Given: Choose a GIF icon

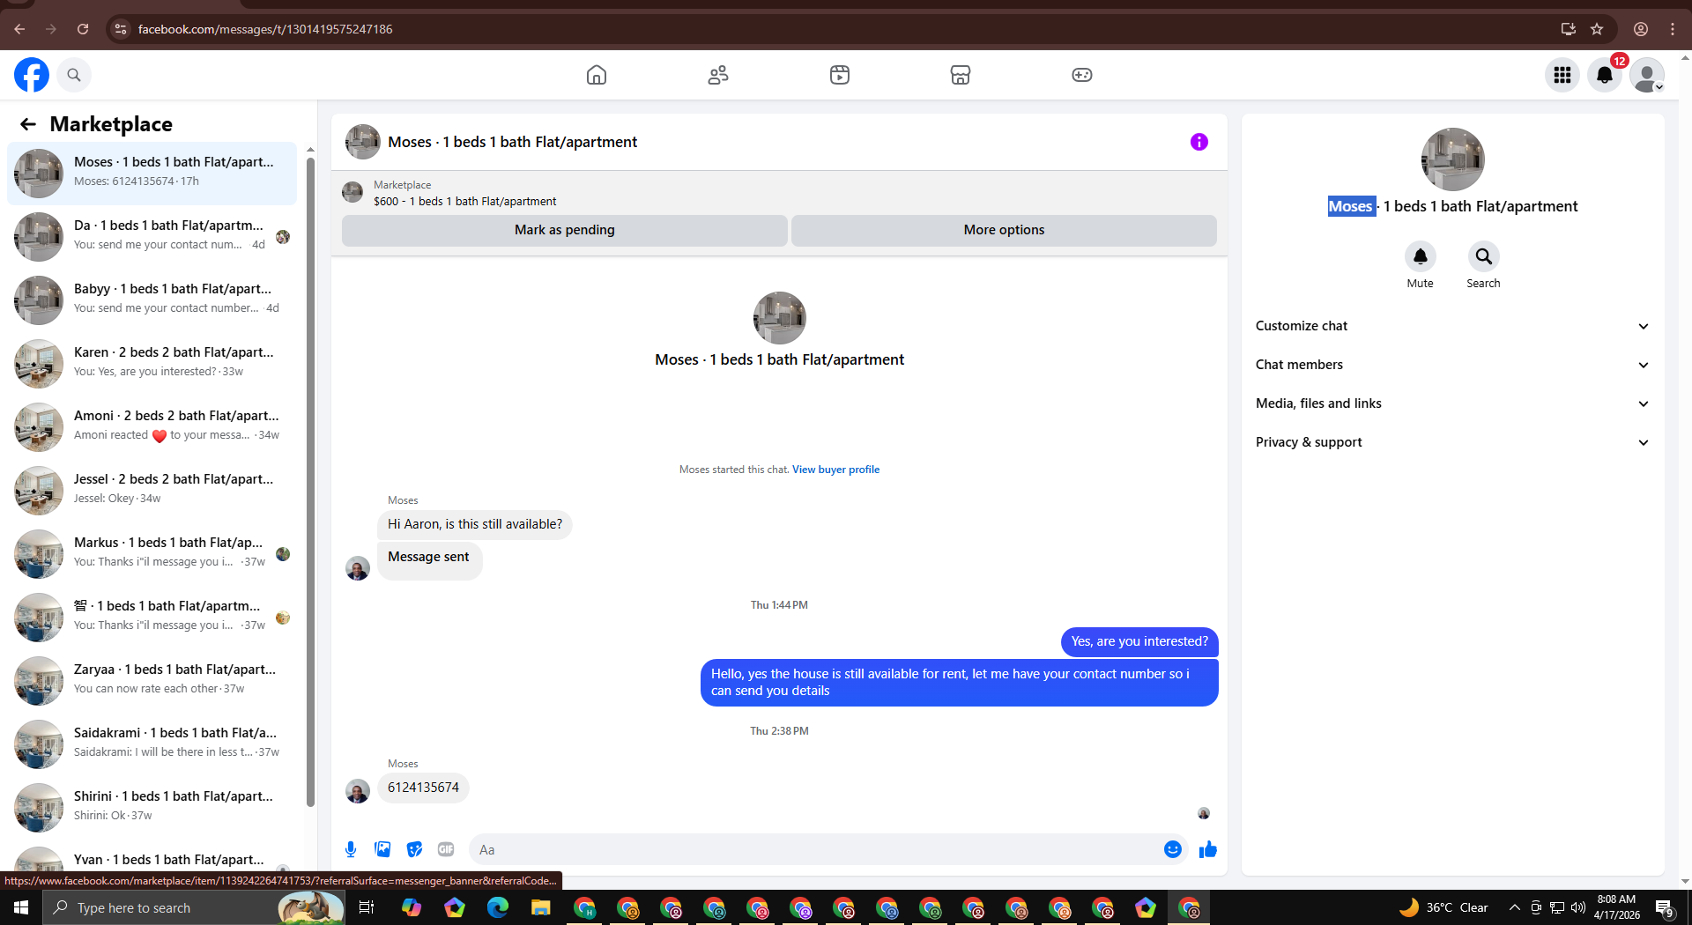Looking at the screenshot, I should coord(446,849).
